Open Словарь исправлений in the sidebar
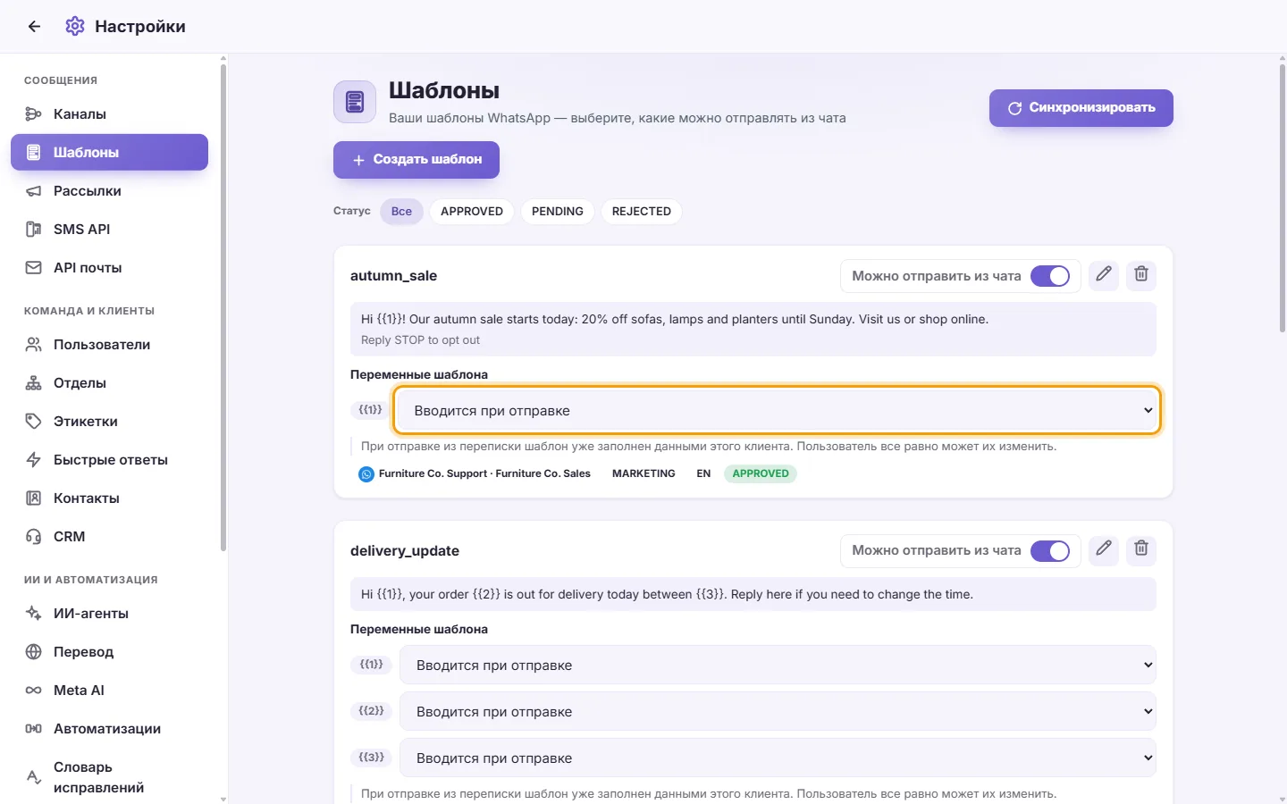 pos(109,777)
